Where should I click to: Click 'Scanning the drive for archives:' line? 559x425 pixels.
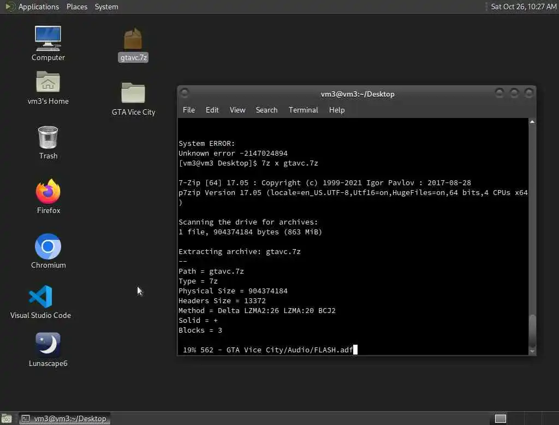[x=248, y=222]
